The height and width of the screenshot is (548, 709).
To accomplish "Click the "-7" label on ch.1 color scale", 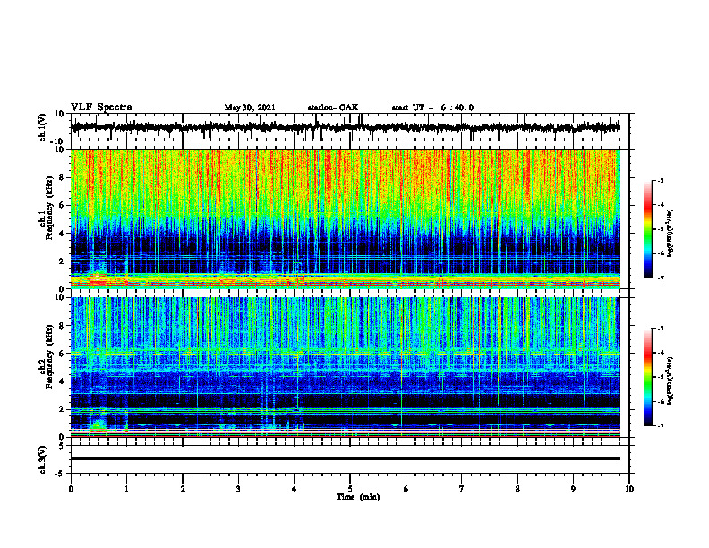I will click(661, 278).
